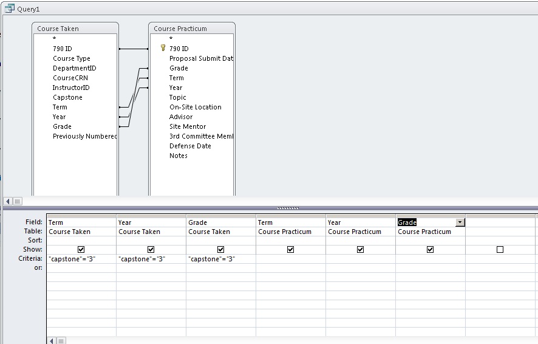
Task: Click Criteria cell under Course Taken Term
Action: (81, 259)
